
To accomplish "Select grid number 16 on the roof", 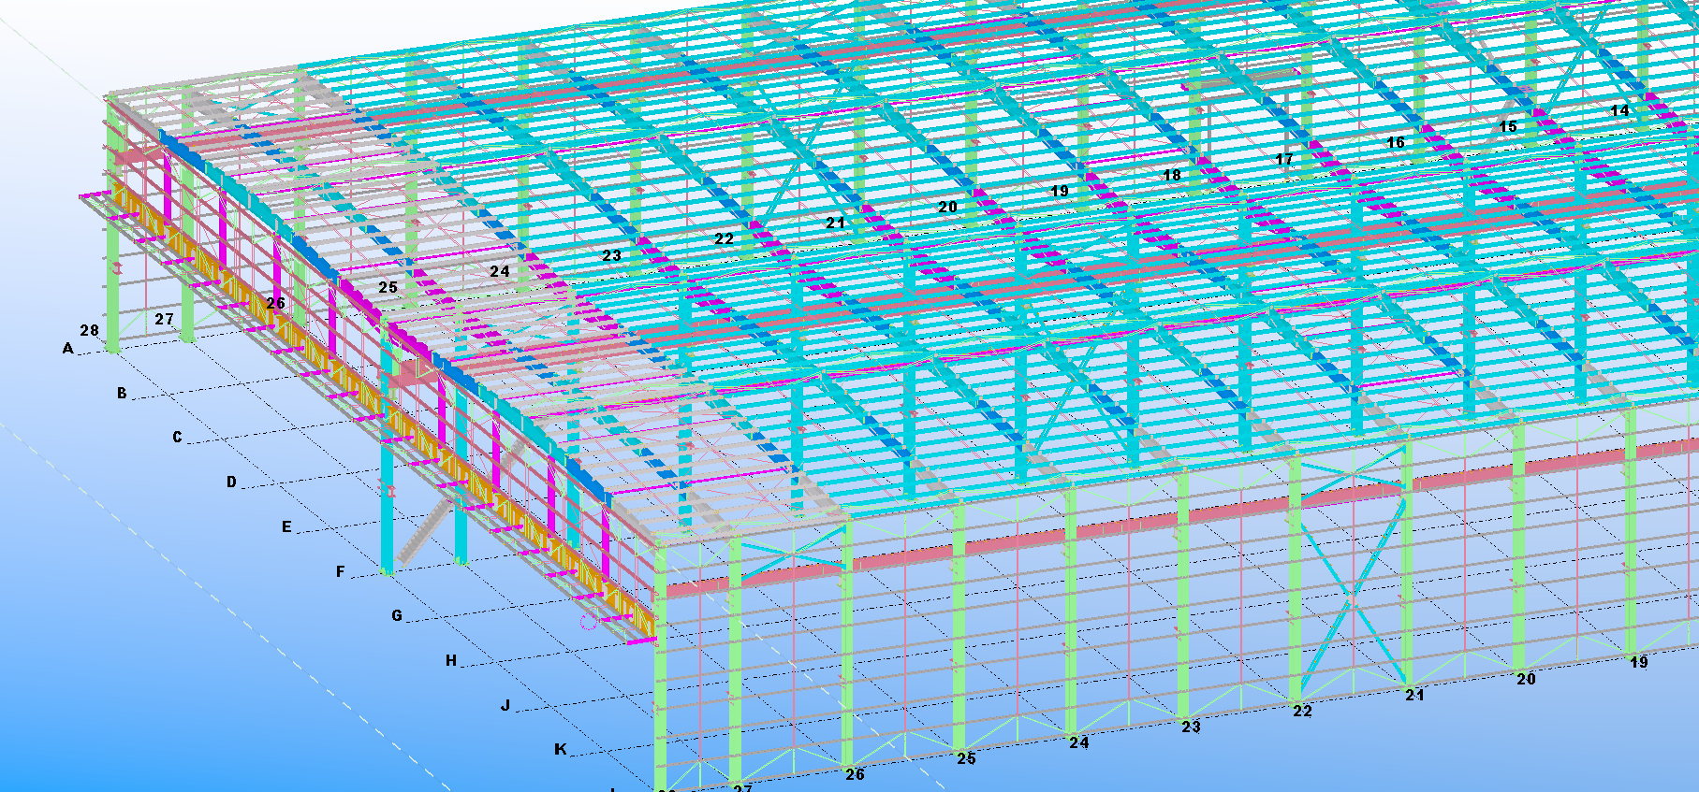I will coord(1396,143).
